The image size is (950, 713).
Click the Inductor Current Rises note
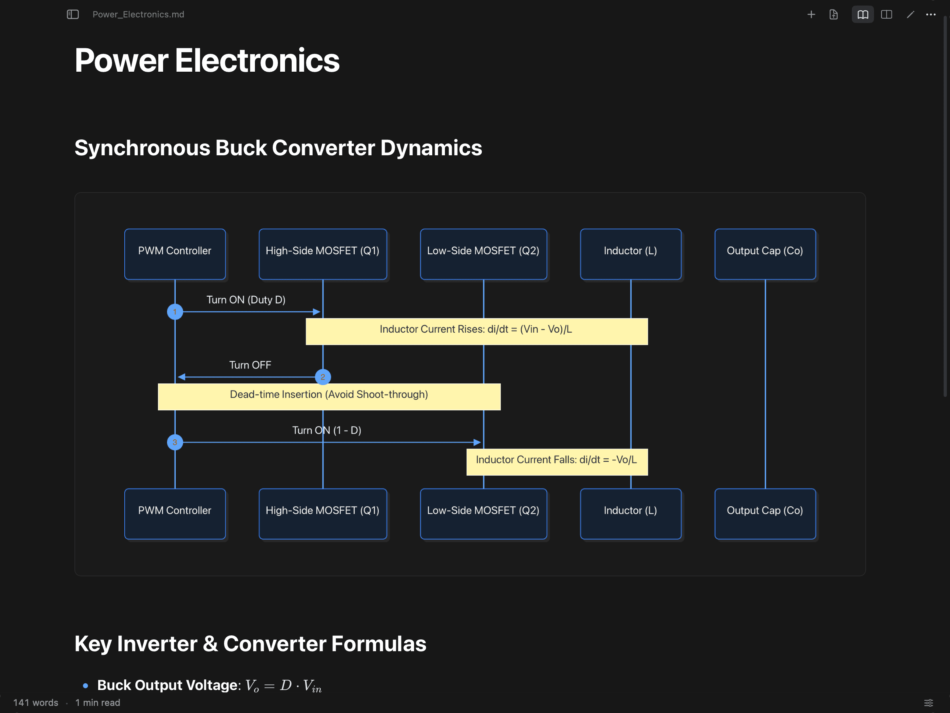pyautogui.click(x=477, y=332)
